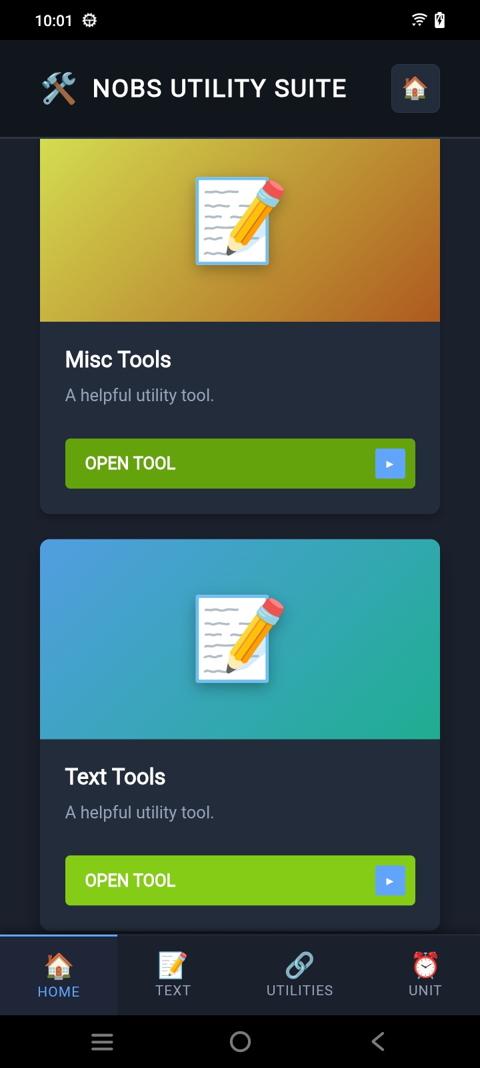Click description under Text Tools title
480x1068 pixels.
coord(139,812)
